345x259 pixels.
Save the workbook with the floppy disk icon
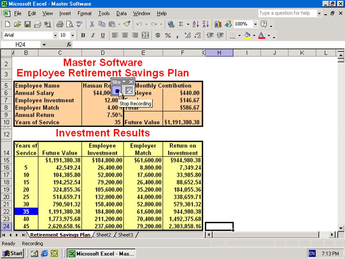coord(28,24)
